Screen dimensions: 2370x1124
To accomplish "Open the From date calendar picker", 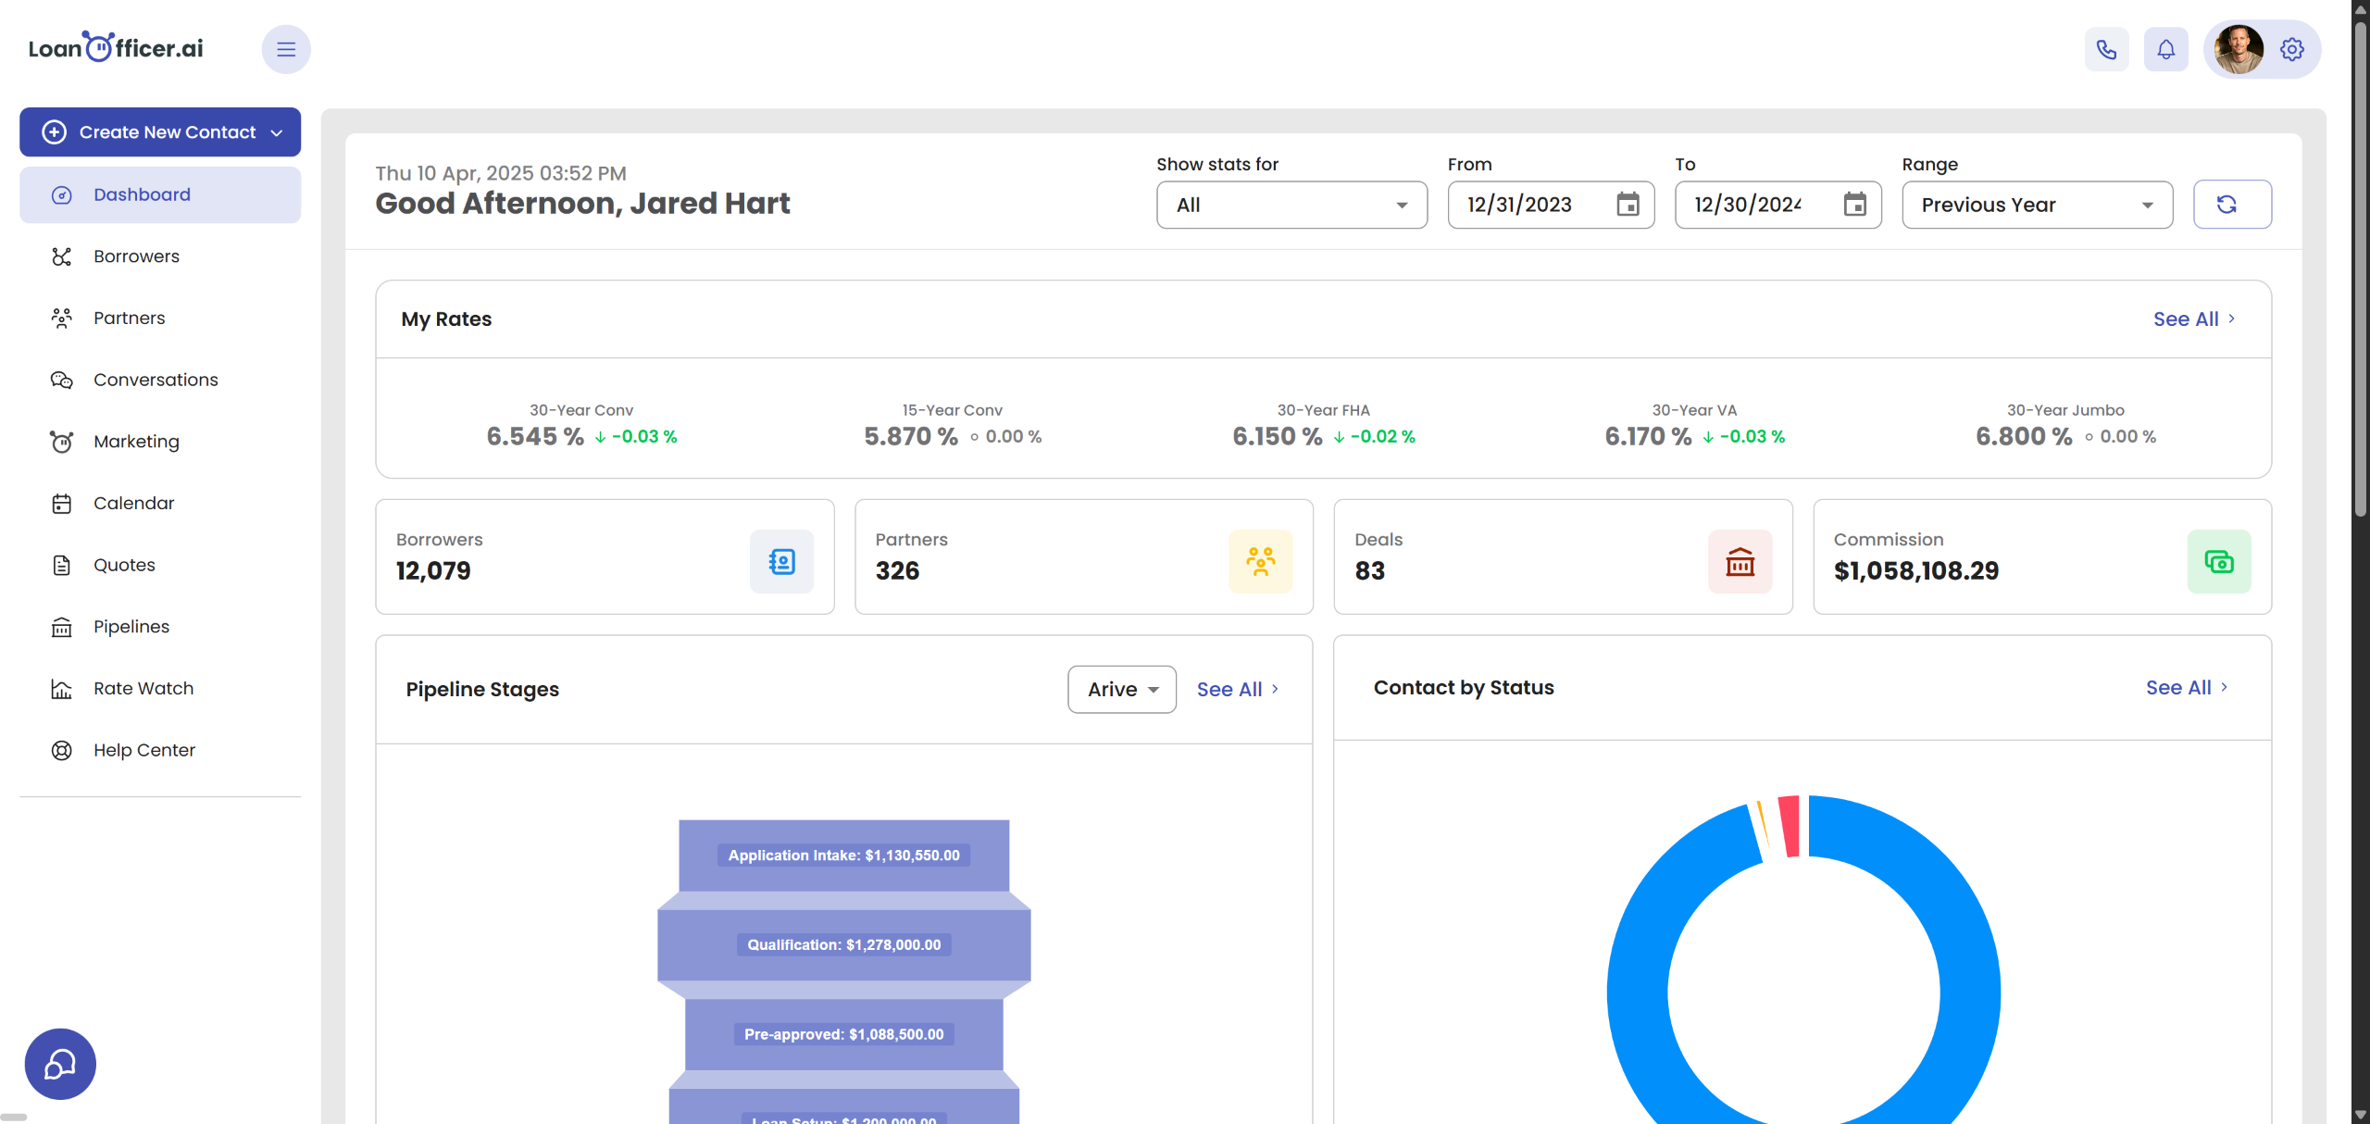I will tap(1628, 205).
